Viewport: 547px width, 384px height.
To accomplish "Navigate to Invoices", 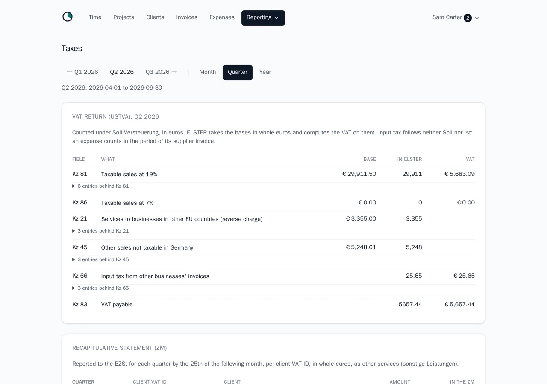I will pos(187,17).
